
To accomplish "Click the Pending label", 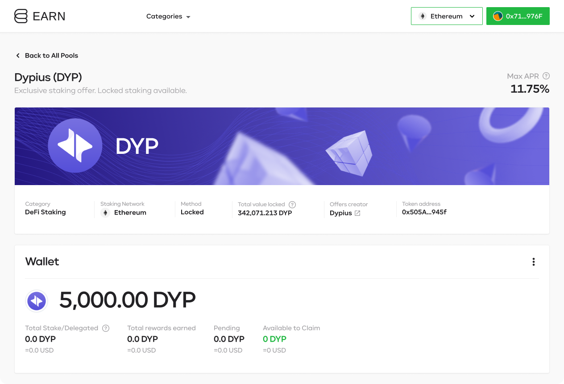I will click(227, 328).
